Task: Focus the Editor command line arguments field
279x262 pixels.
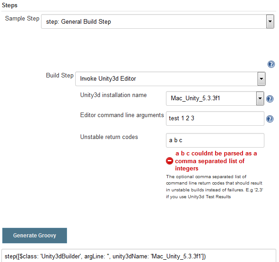Action: 215,118
